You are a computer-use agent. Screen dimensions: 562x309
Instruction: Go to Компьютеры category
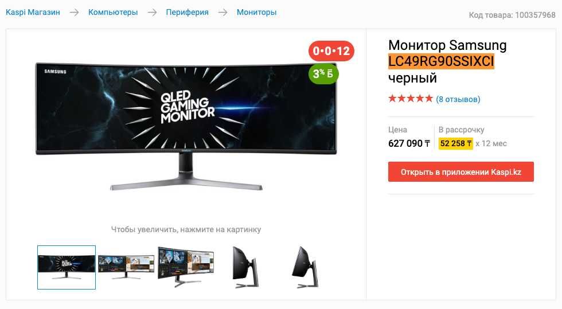pyautogui.click(x=113, y=12)
